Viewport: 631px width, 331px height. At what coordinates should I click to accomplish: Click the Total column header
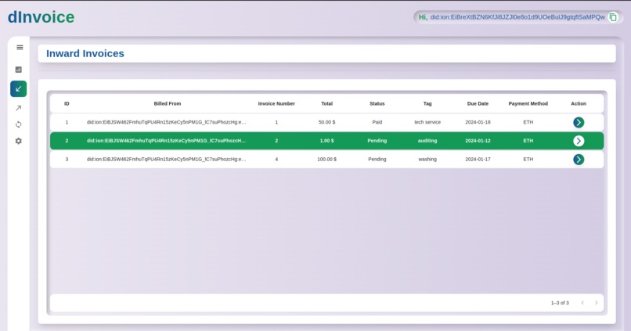coord(326,104)
